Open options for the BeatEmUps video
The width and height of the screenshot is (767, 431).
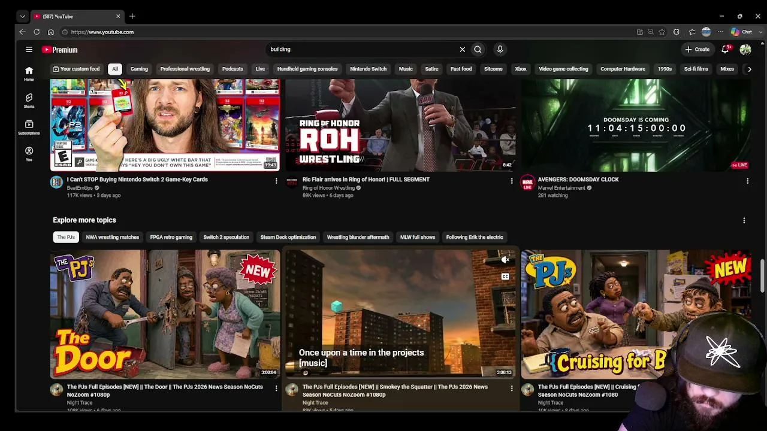[276, 181]
